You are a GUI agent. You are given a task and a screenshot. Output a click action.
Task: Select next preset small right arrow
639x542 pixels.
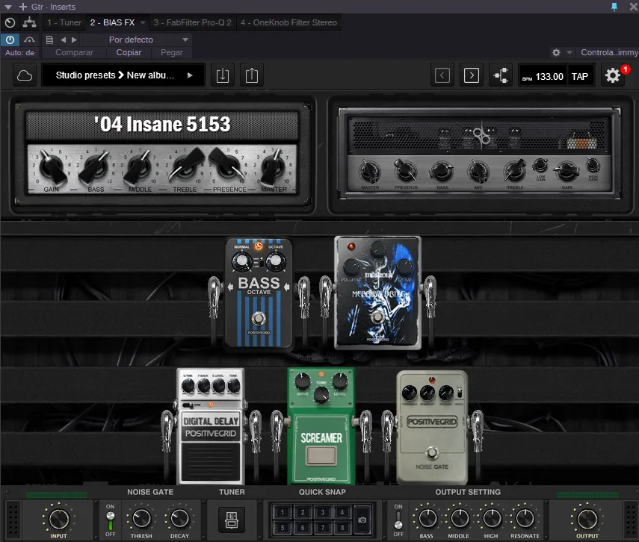pyautogui.click(x=74, y=40)
